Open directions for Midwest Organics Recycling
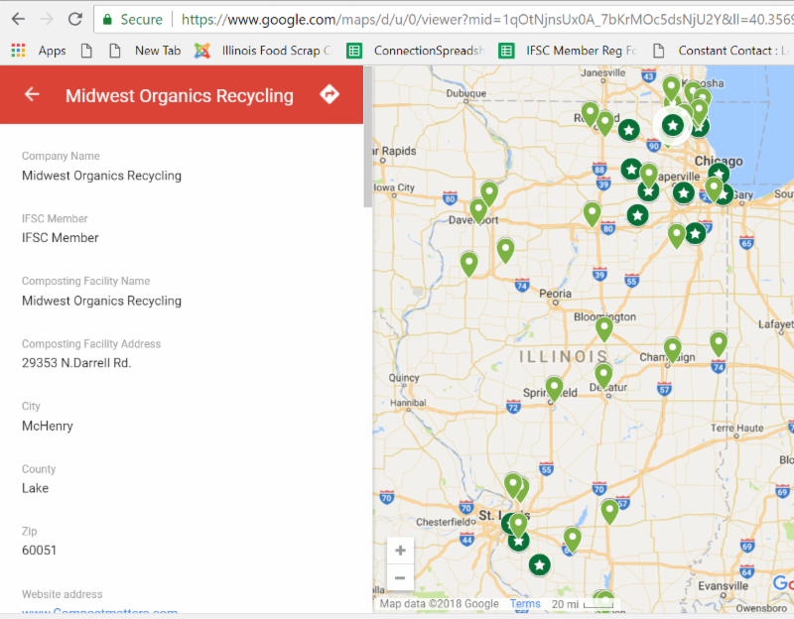Screen dimensions: 794x619 [x=330, y=94]
